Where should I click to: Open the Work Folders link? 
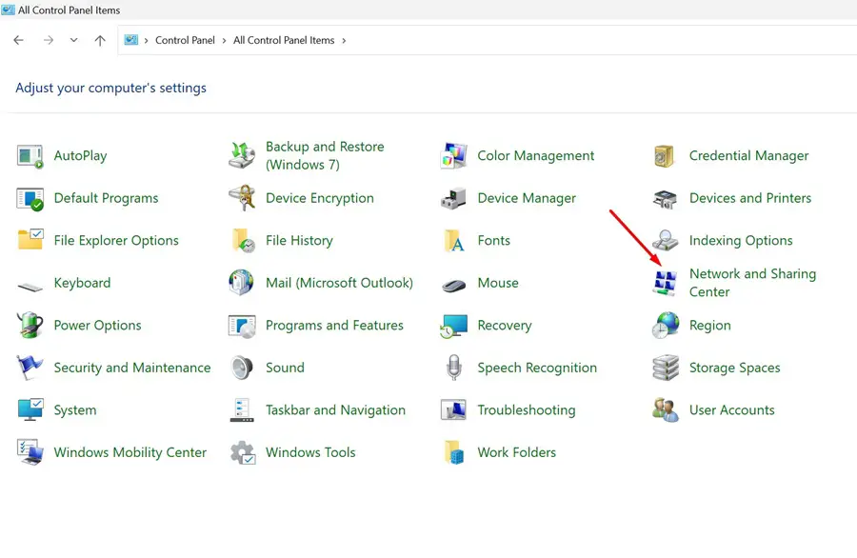coord(516,452)
